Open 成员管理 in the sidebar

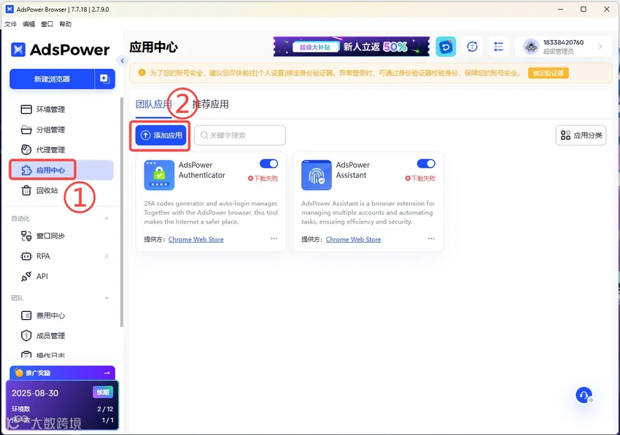[x=43, y=335]
